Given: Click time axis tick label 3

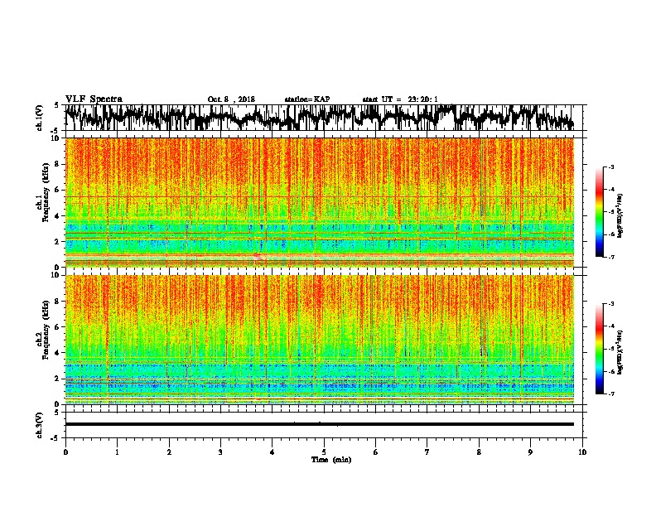Looking at the screenshot, I should pyautogui.click(x=220, y=452).
